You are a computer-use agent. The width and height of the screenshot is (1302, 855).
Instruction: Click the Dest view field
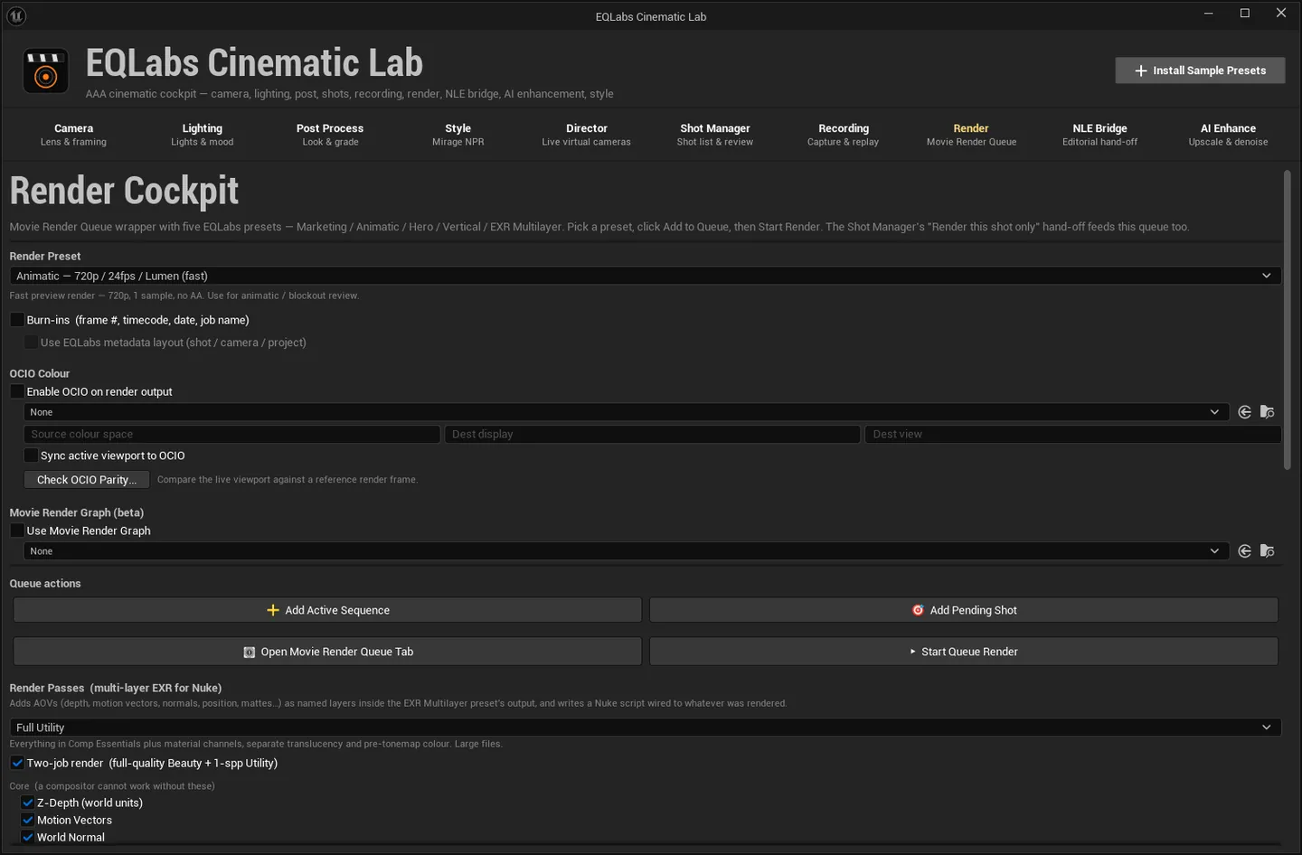pos(1073,435)
